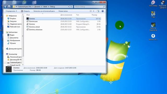
Task: Select GOG Galaxy desktop shortcut
Action: coord(153,4)
